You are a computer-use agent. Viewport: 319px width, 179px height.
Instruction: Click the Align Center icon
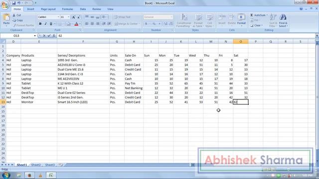(x=92, y=24)
